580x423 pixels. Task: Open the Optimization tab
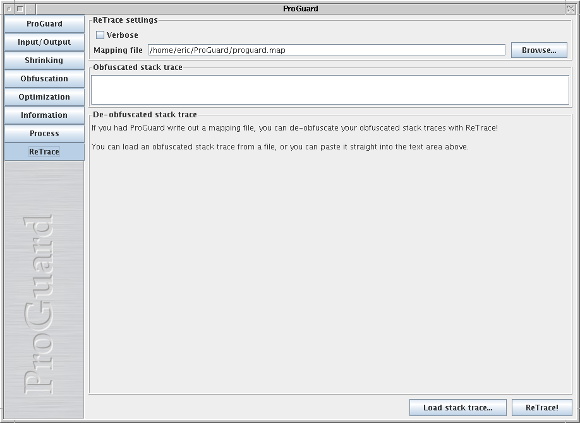(44, 97)
